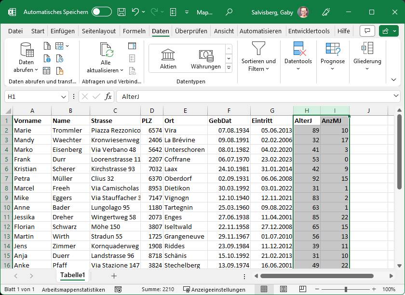Open the undo history dropdown arrow

pyautogui.click(x=144, y=12)
